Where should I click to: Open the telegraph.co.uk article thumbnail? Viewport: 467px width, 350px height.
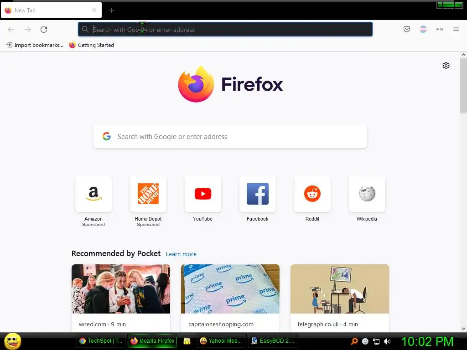pyautogui.click(x=340, y=288)
